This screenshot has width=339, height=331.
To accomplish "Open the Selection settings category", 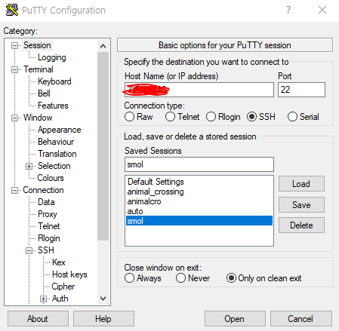I will coord(54,166).
